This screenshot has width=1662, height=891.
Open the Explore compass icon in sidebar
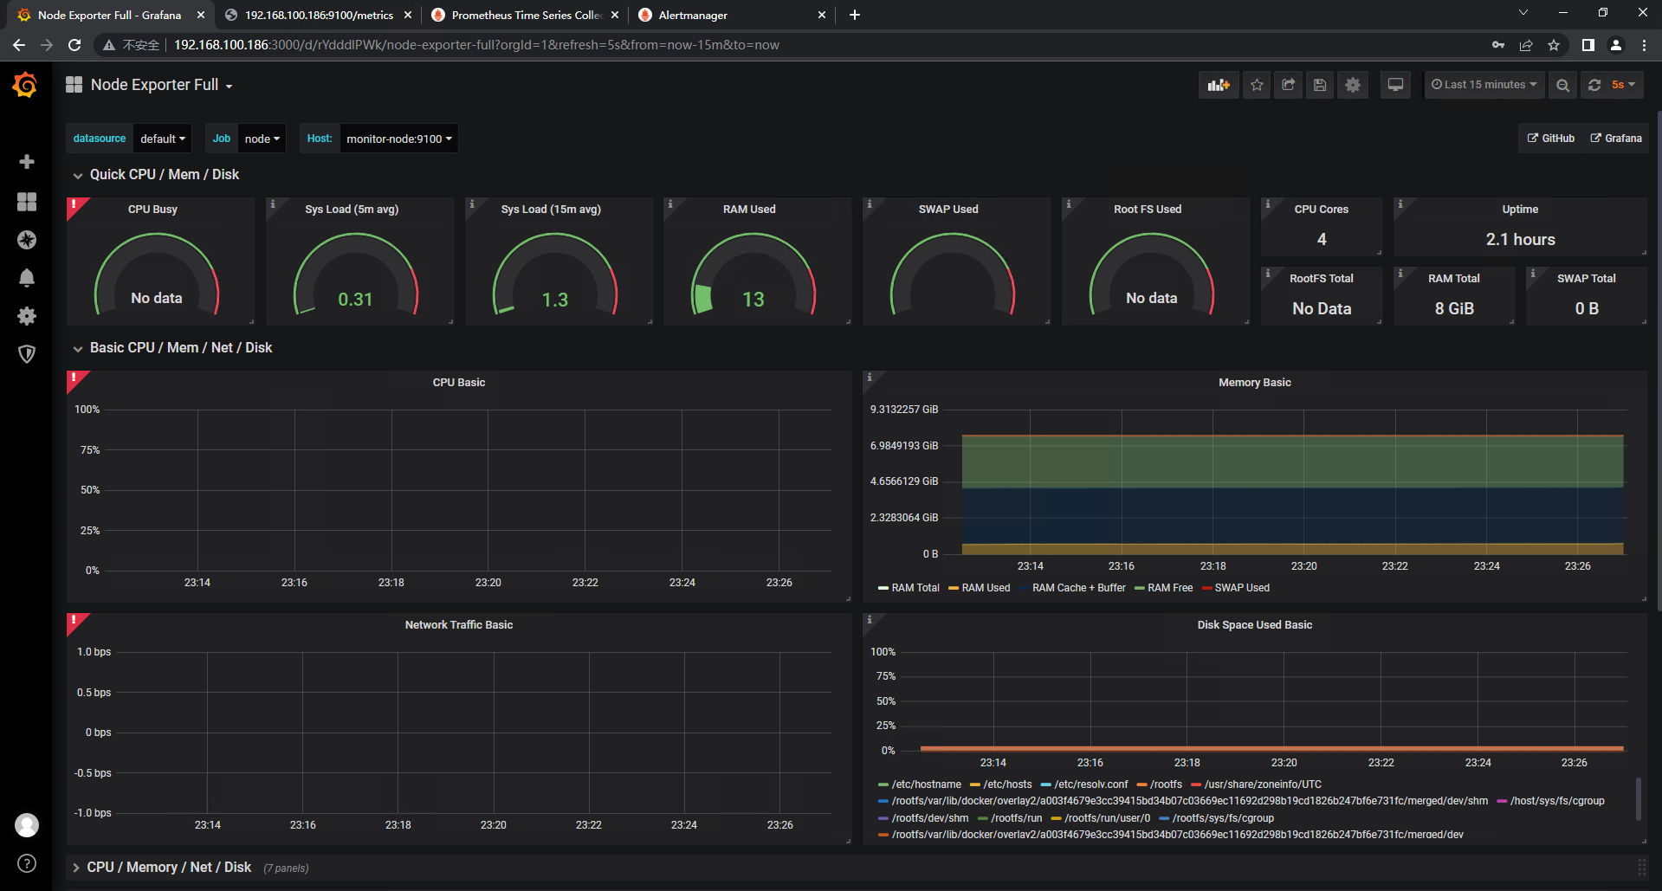point(27,240)
